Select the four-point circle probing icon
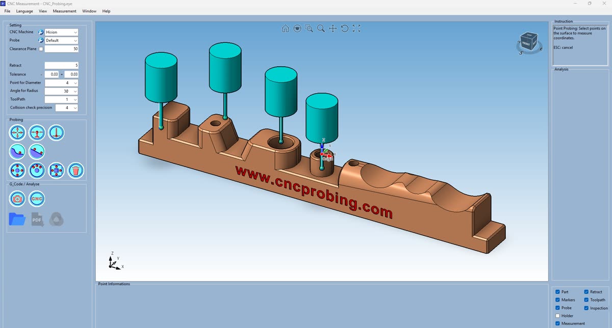The height and width of the screenshot is (328, 612). (18, 171)
